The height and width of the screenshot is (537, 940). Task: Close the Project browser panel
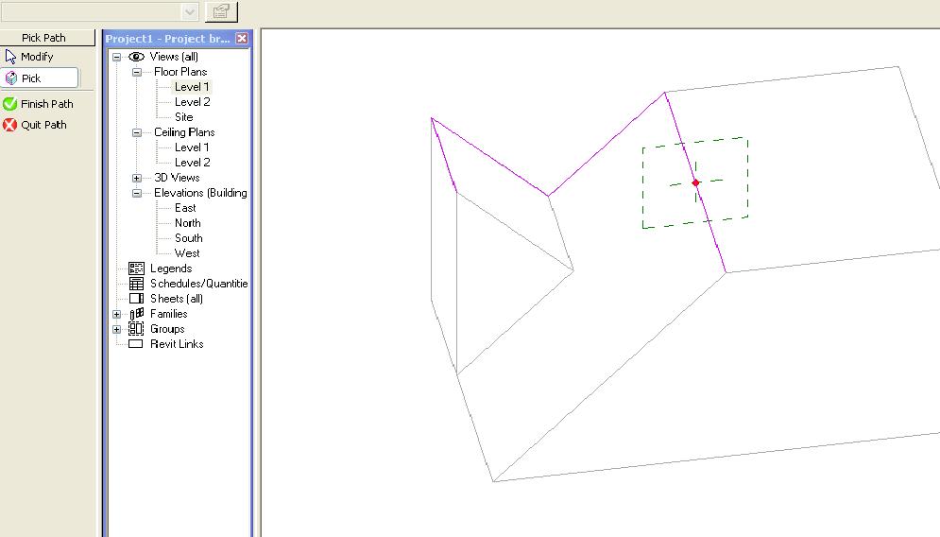pyautogui.click(x=242, y=39)
